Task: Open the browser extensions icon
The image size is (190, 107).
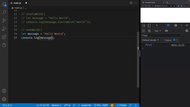Action: 178,6
